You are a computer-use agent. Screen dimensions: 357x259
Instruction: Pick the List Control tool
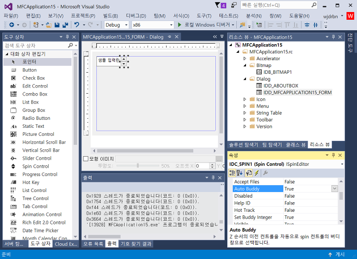pyautogui.click(x=35, y=190)
